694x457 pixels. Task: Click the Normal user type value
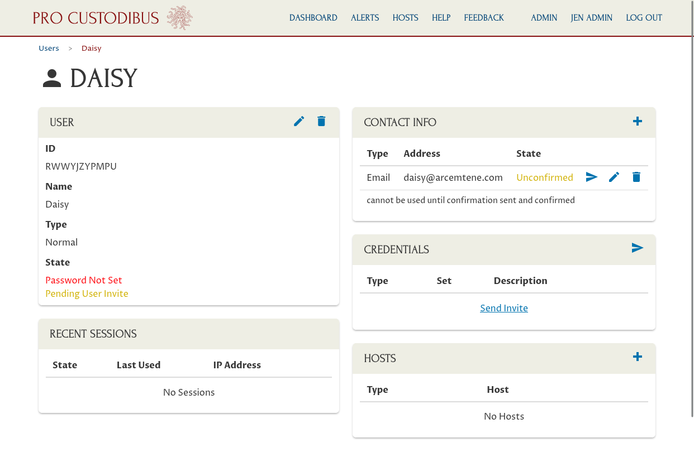61,242
